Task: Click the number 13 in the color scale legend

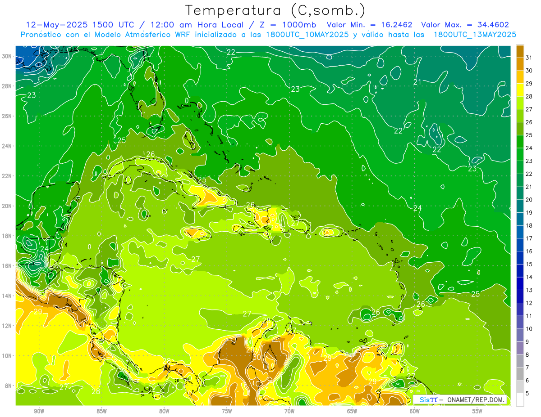Action: pyautogui.click(x=529, y=290)
